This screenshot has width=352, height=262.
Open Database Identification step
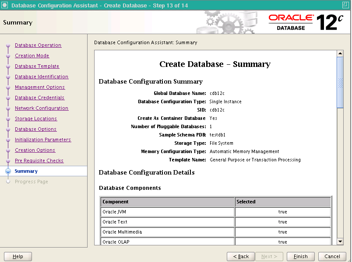tap(42, 77)
